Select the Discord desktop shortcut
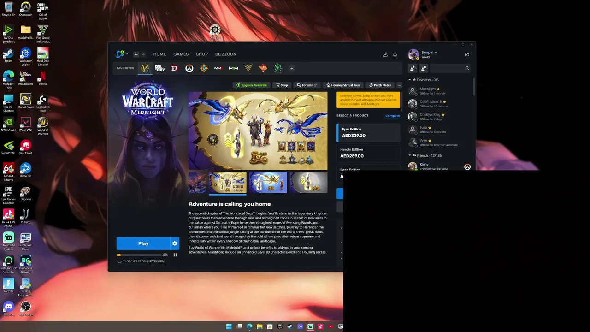This screenshot has width=590, height=332. tap(8, 308)
